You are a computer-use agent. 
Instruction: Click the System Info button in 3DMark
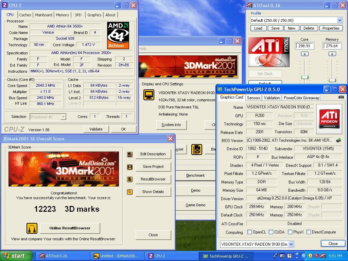point(171,125)
